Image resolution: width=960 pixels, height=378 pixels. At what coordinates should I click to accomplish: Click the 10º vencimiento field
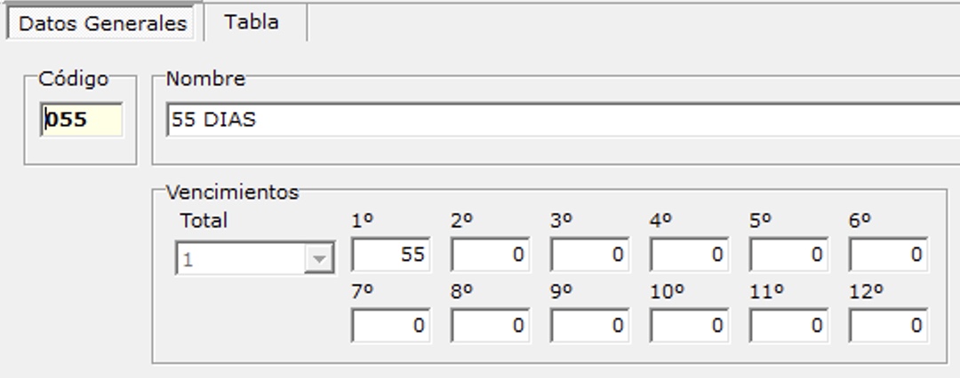[x=689, y=326]
